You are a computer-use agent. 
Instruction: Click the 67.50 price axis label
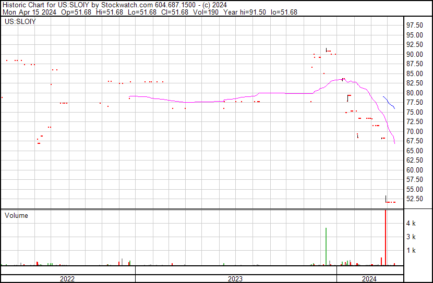(x=415, y=141)
